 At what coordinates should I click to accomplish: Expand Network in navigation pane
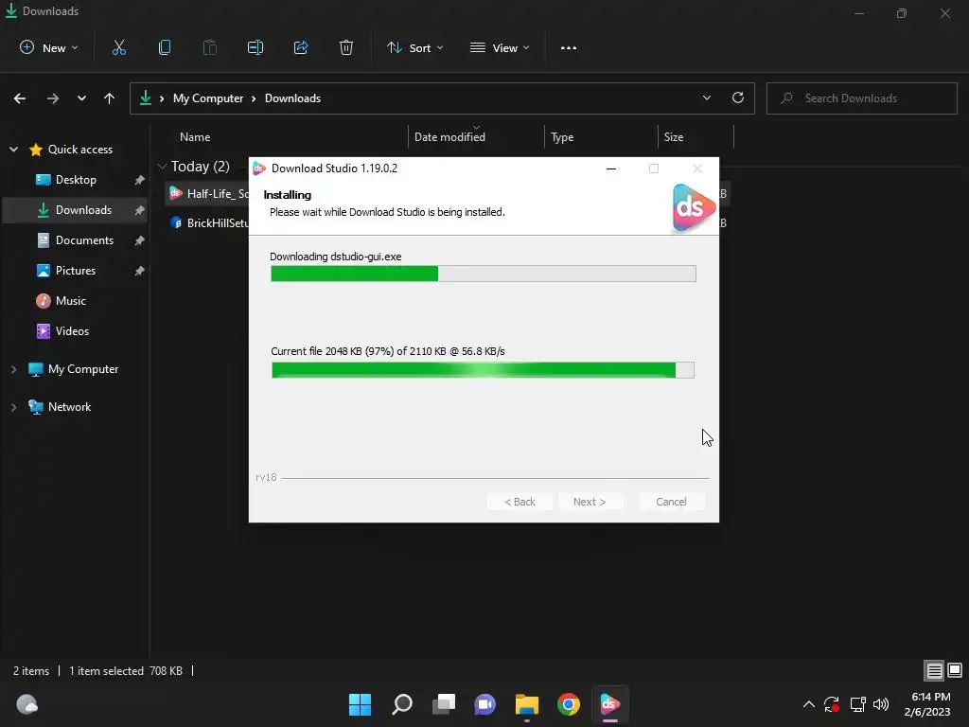tap(13, 407)
